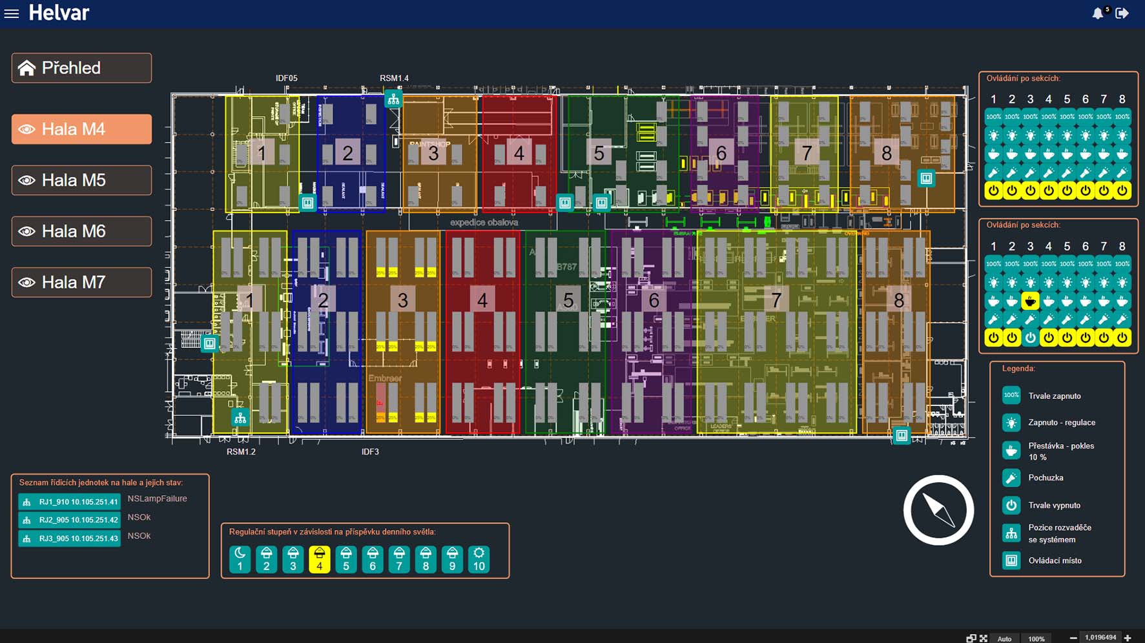
Task: Click the RSM1.4 distribution board icon on plan
Action: click(393, 99)
